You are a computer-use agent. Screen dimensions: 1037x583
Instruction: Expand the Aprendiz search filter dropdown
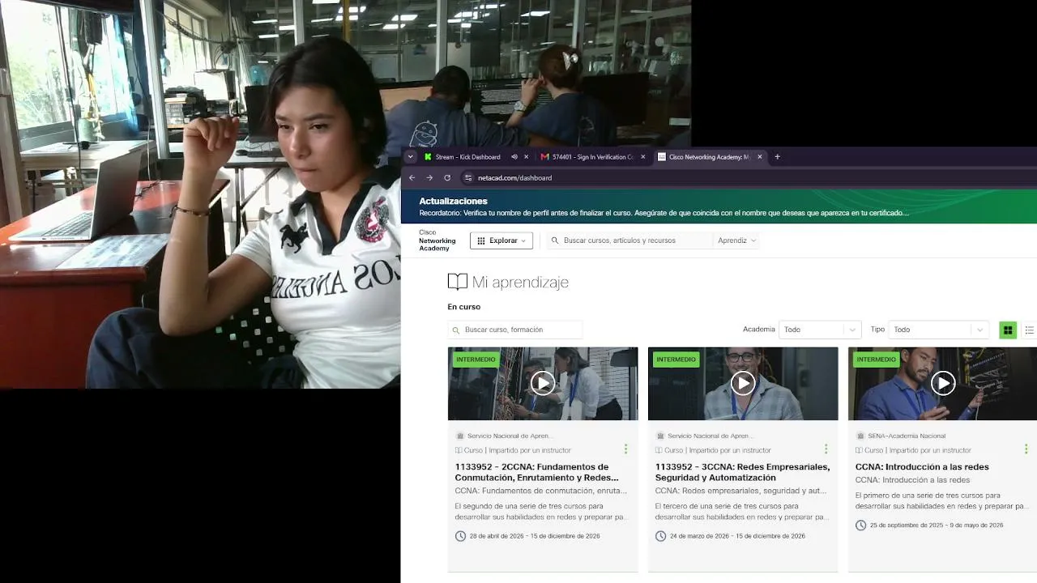736,240
